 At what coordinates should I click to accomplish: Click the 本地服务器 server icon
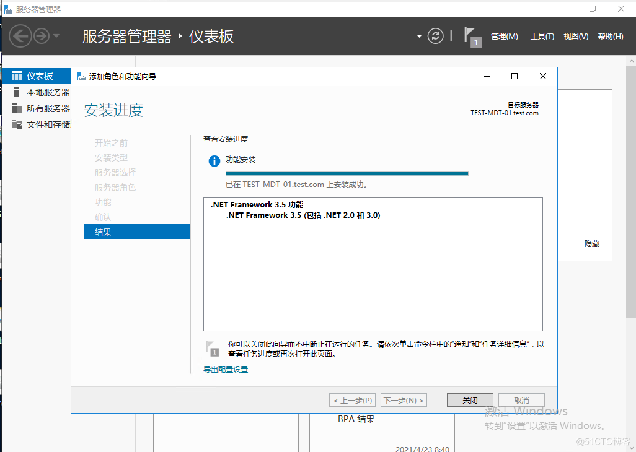16,92
